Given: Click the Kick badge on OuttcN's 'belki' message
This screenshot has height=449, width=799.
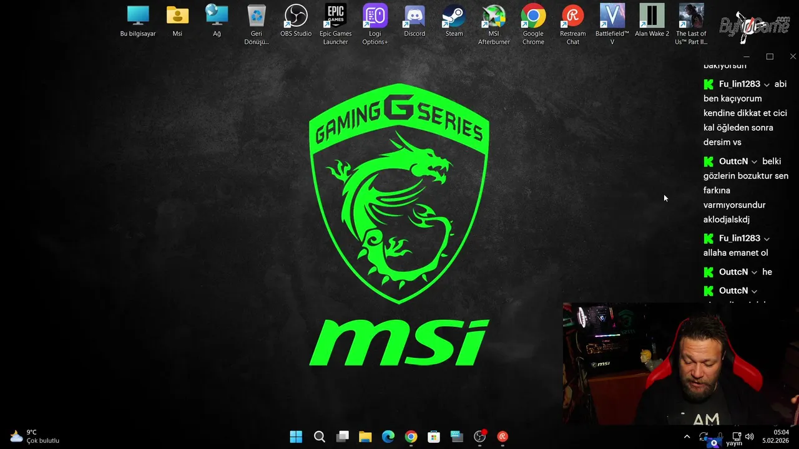Looking at the screenshot, I should coord(708,162).
